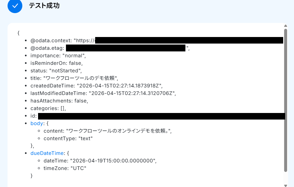Viewport: 294px width, 187px height.
Task: Click the body content text value
Action: pos(119,131)
